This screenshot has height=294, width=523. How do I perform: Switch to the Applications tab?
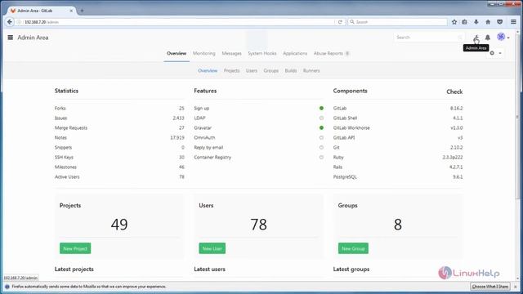coord(295,53)
